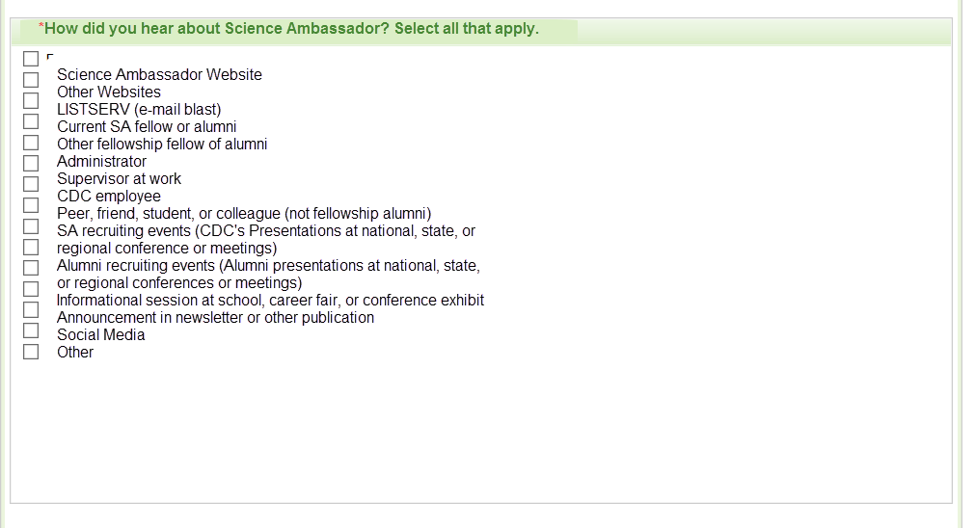
Task: Tick the topmost checkbox in the list
Action: pyautogui.click(x=31, y=59)
